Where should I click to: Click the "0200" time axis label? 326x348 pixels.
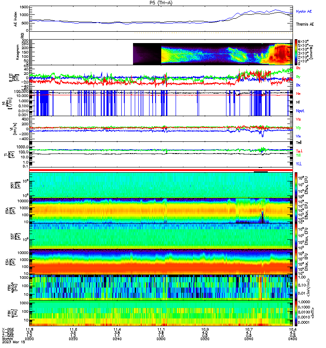(x=29, y=339)
